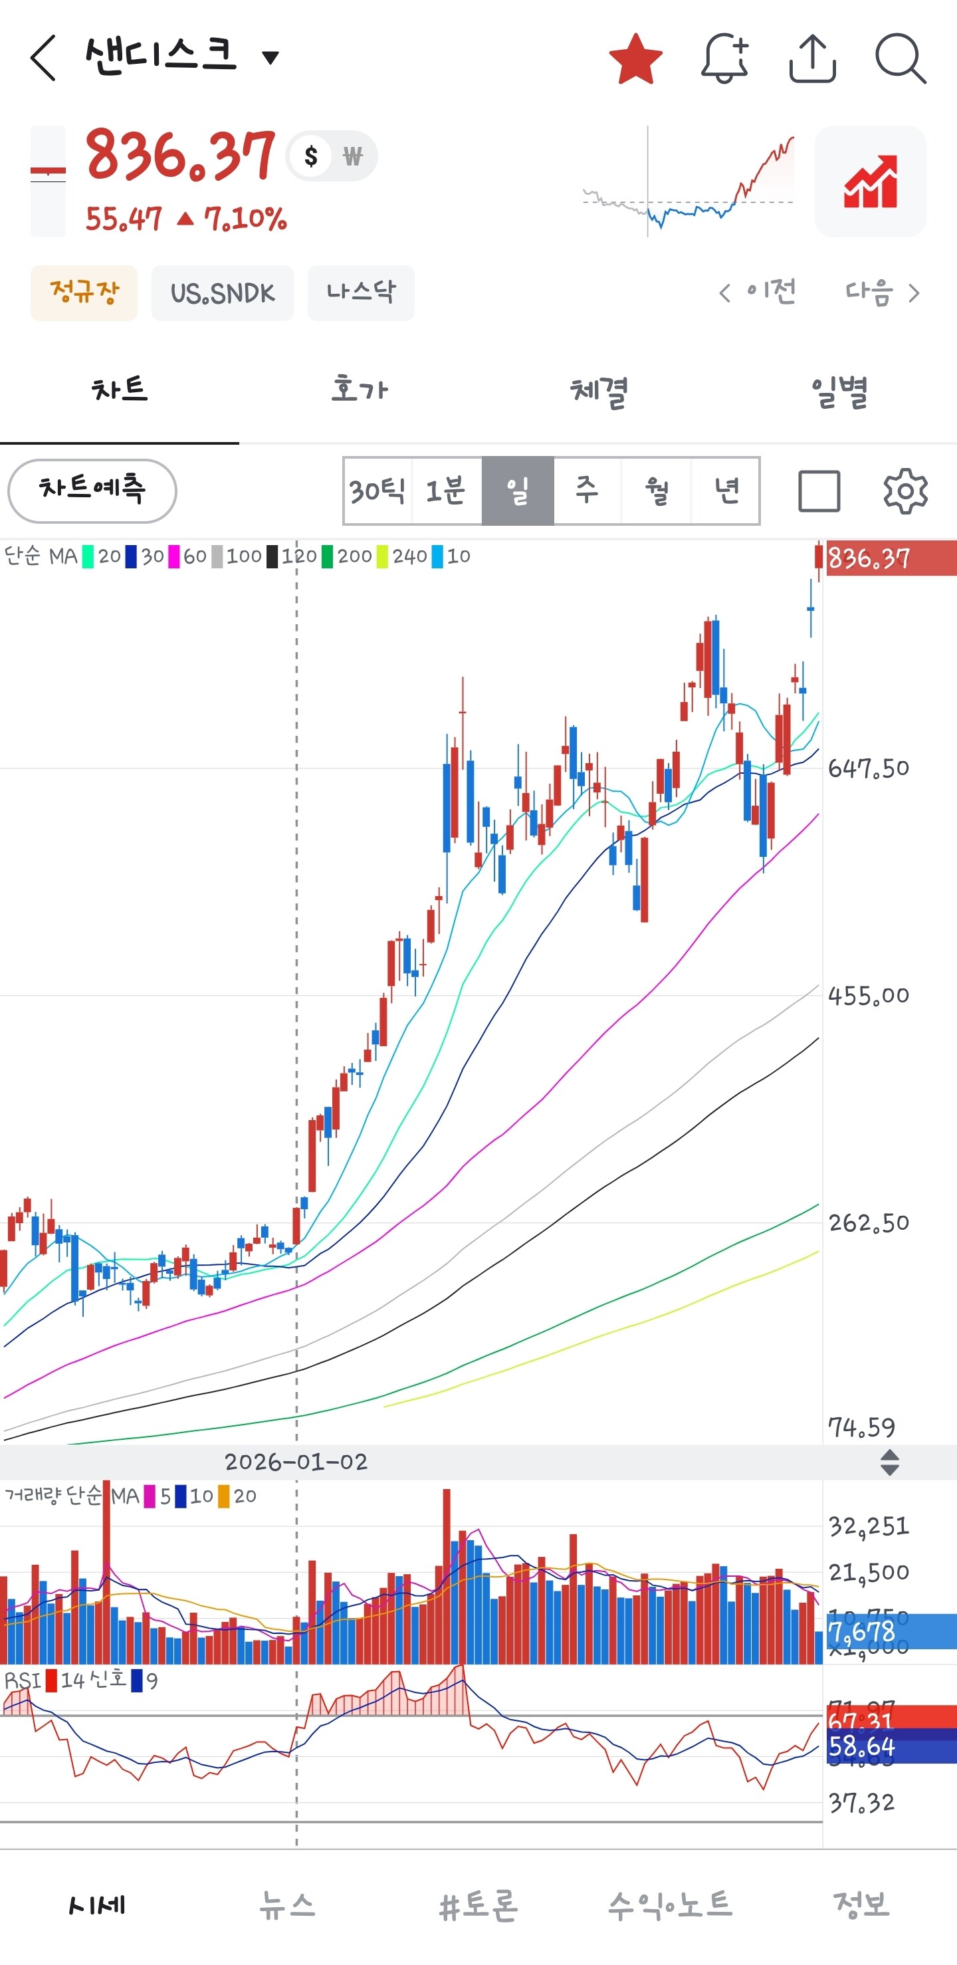Open the mini price trend thumbnail
This screenshot has width=957, height=1965.
point(689,181)
